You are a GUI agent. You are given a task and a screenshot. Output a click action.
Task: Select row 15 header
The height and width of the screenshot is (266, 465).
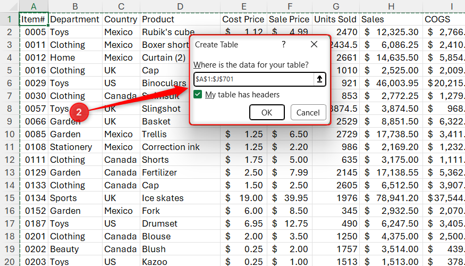pyautogui.click(x=10, y=198)
